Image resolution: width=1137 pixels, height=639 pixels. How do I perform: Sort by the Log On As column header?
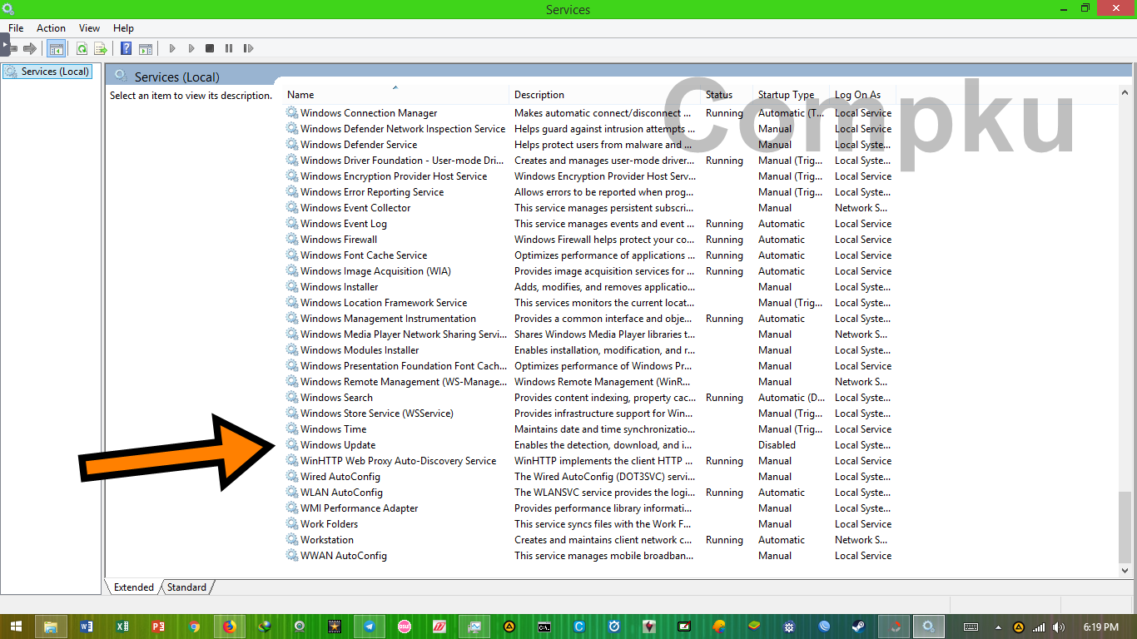pyautogui.click(x=862, y=95)
